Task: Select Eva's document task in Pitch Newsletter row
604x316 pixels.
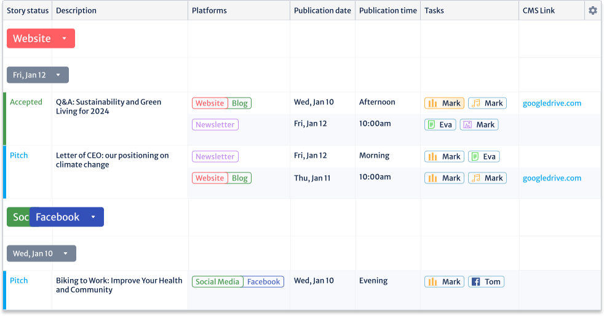Action: 484,156
